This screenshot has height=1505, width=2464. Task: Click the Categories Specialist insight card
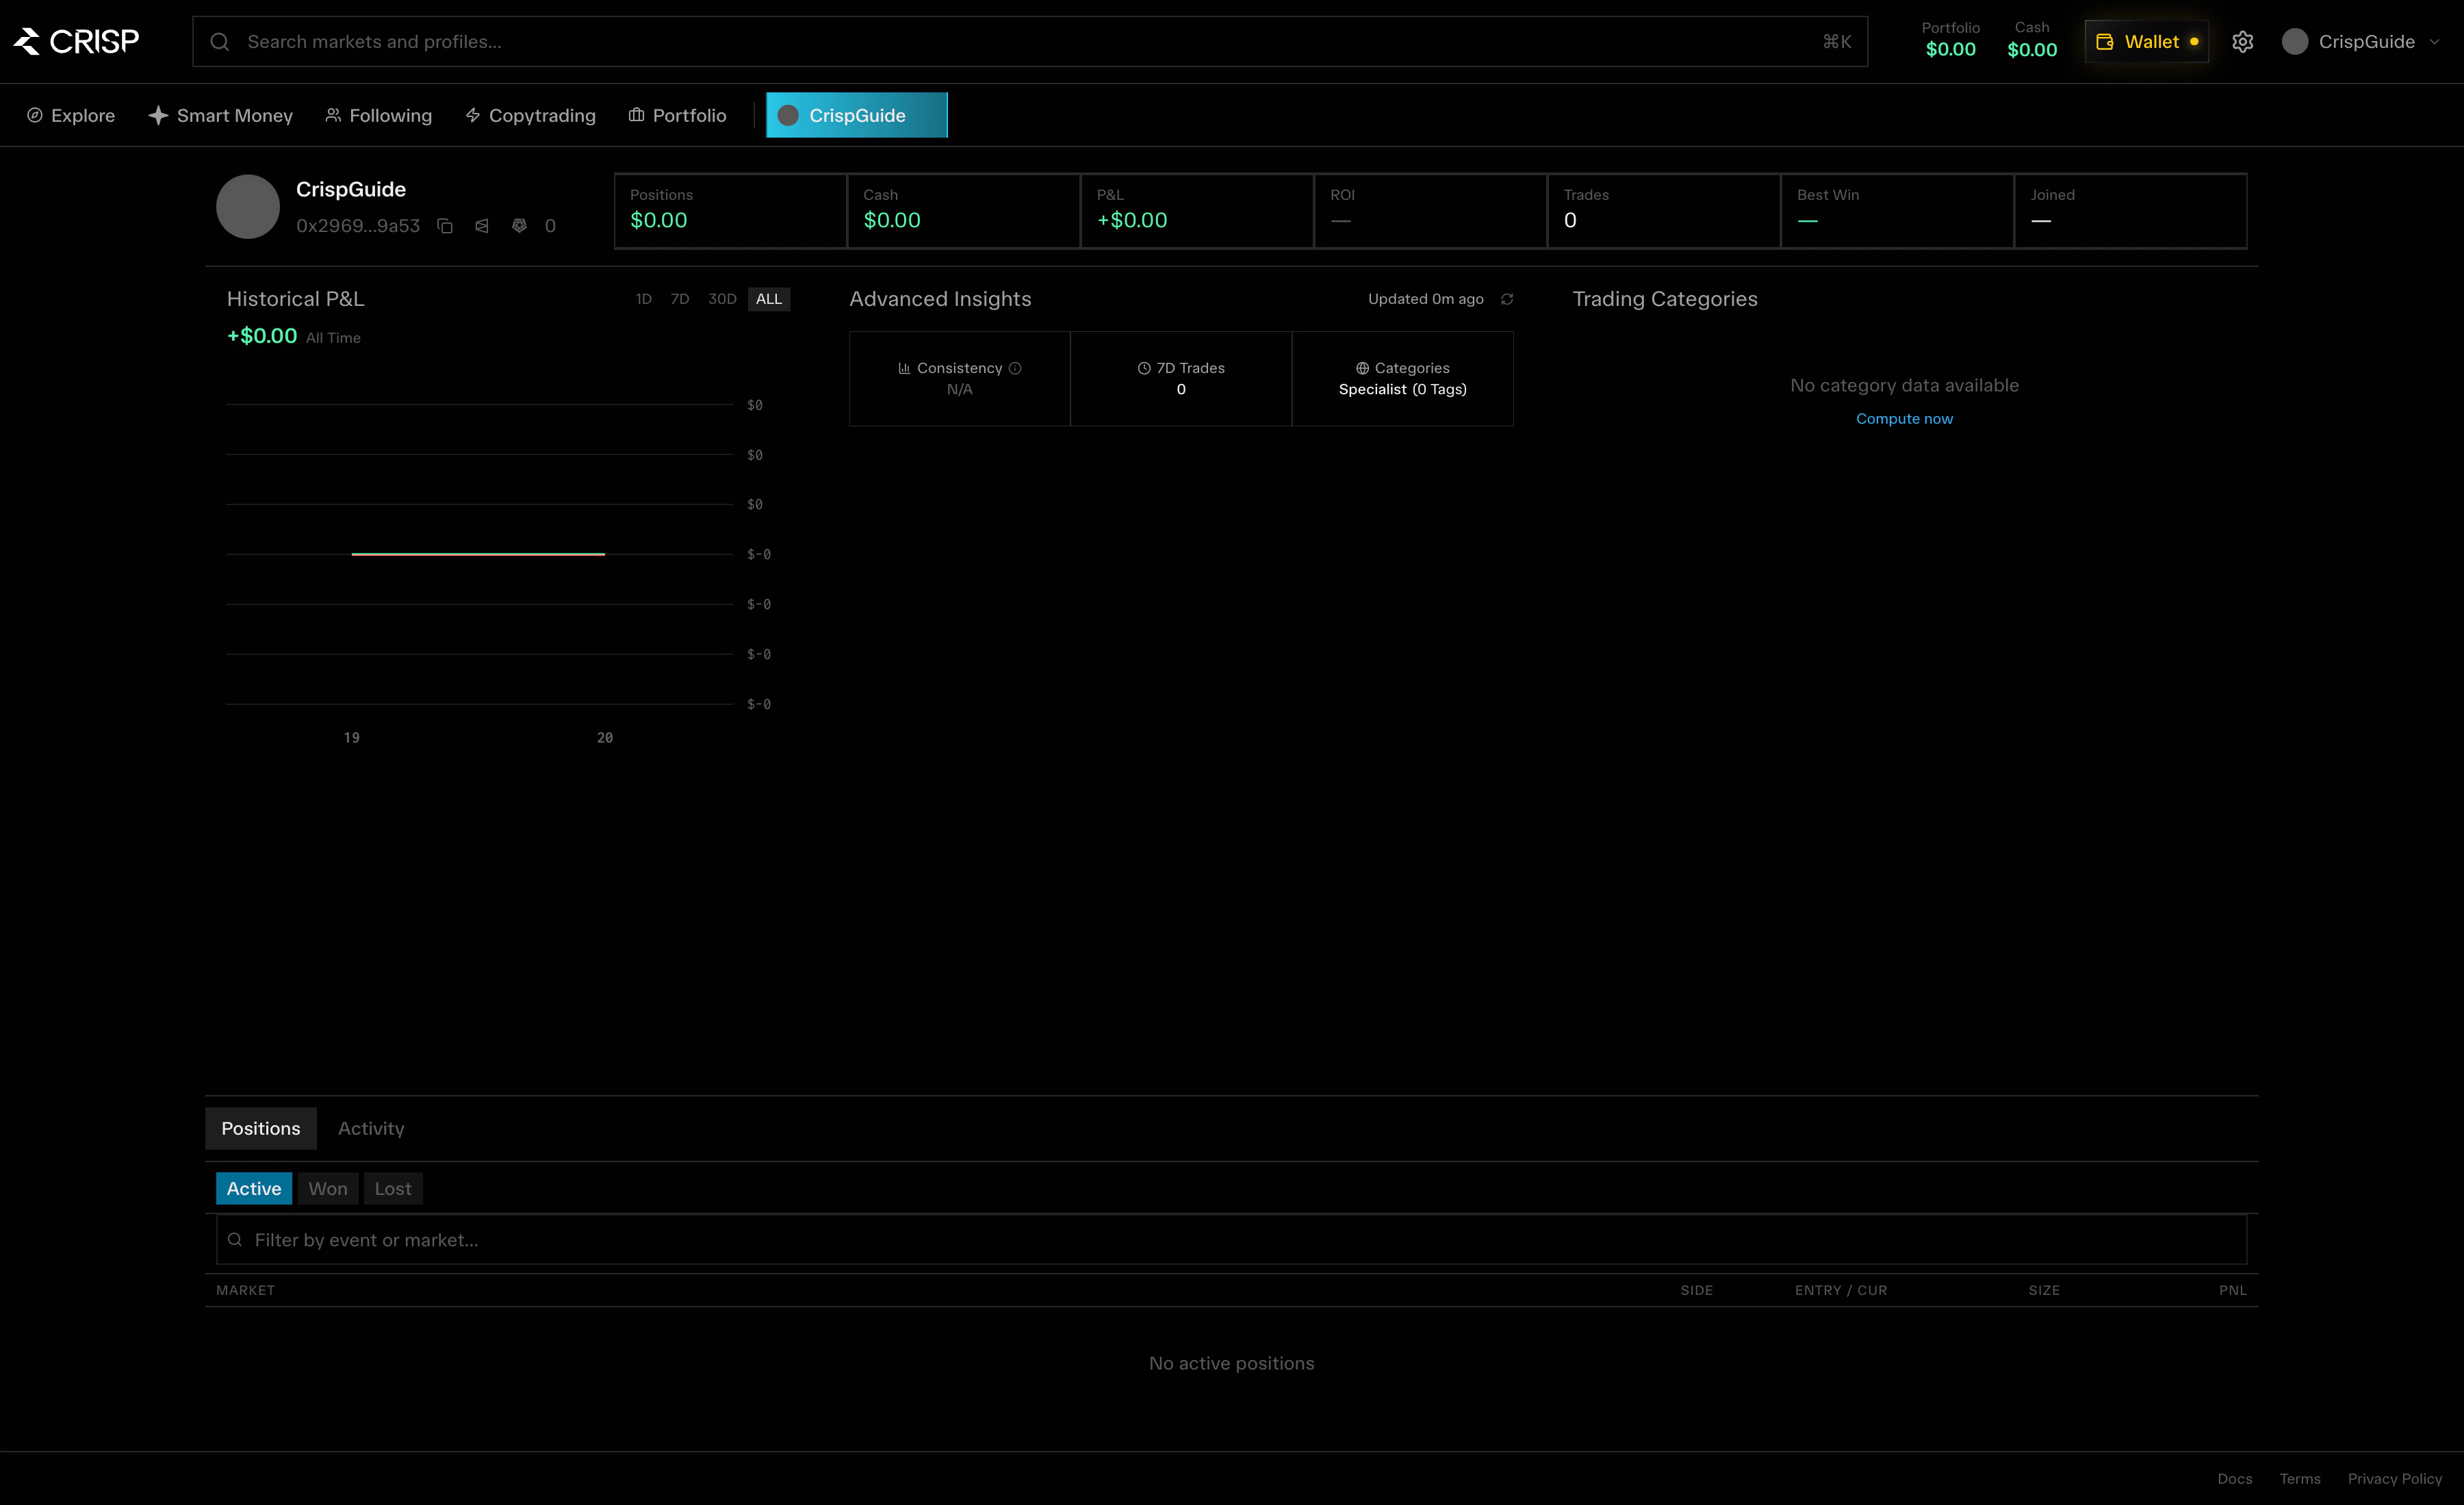click(x=1402, y=379)
